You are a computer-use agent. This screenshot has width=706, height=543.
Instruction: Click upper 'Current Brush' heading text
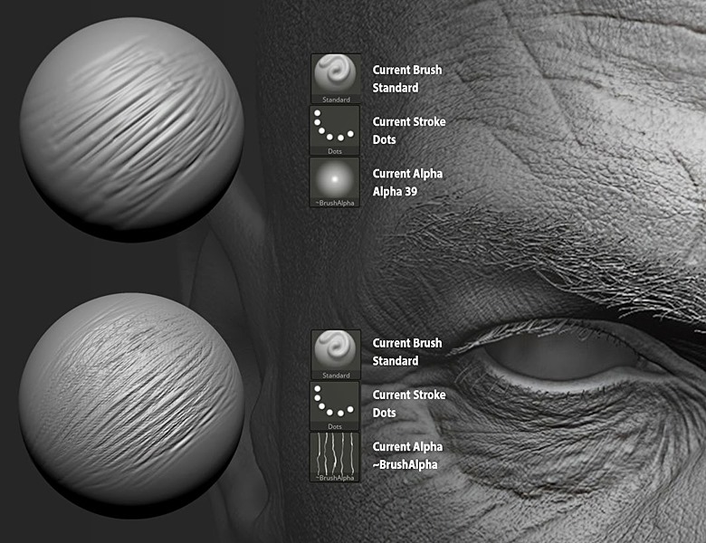(x=407, y=70)
